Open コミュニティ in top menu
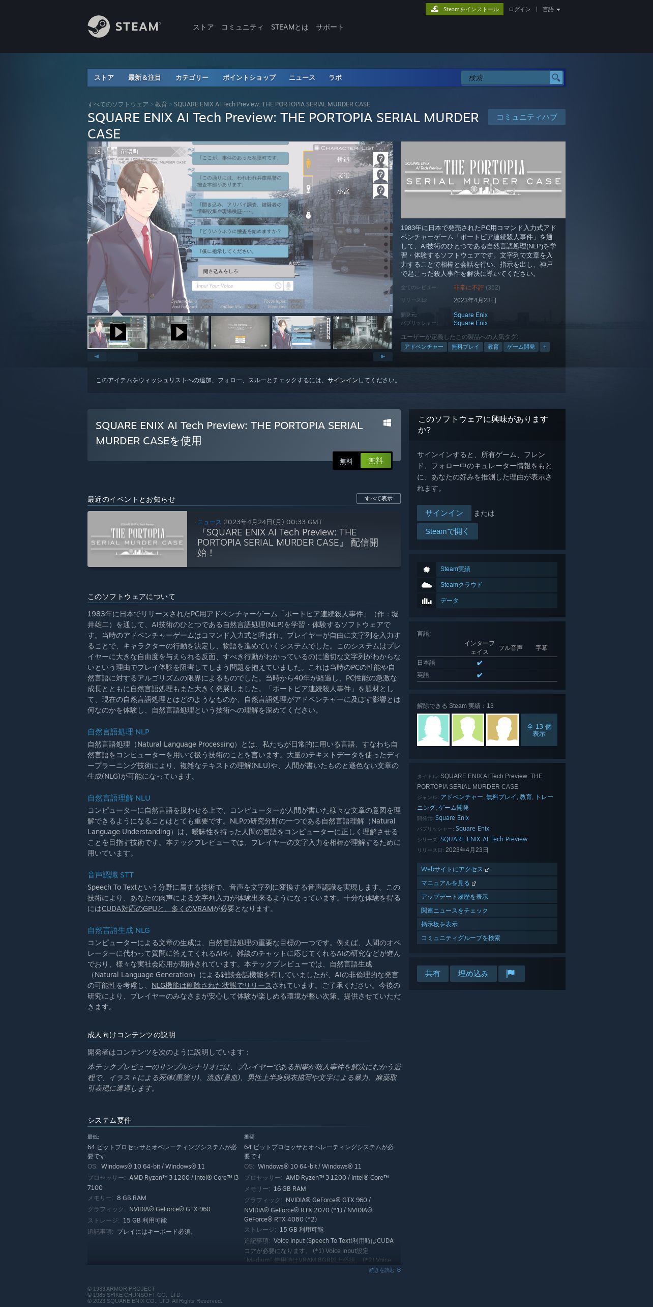Viewport: 653px width, 1307px height. 242,27
